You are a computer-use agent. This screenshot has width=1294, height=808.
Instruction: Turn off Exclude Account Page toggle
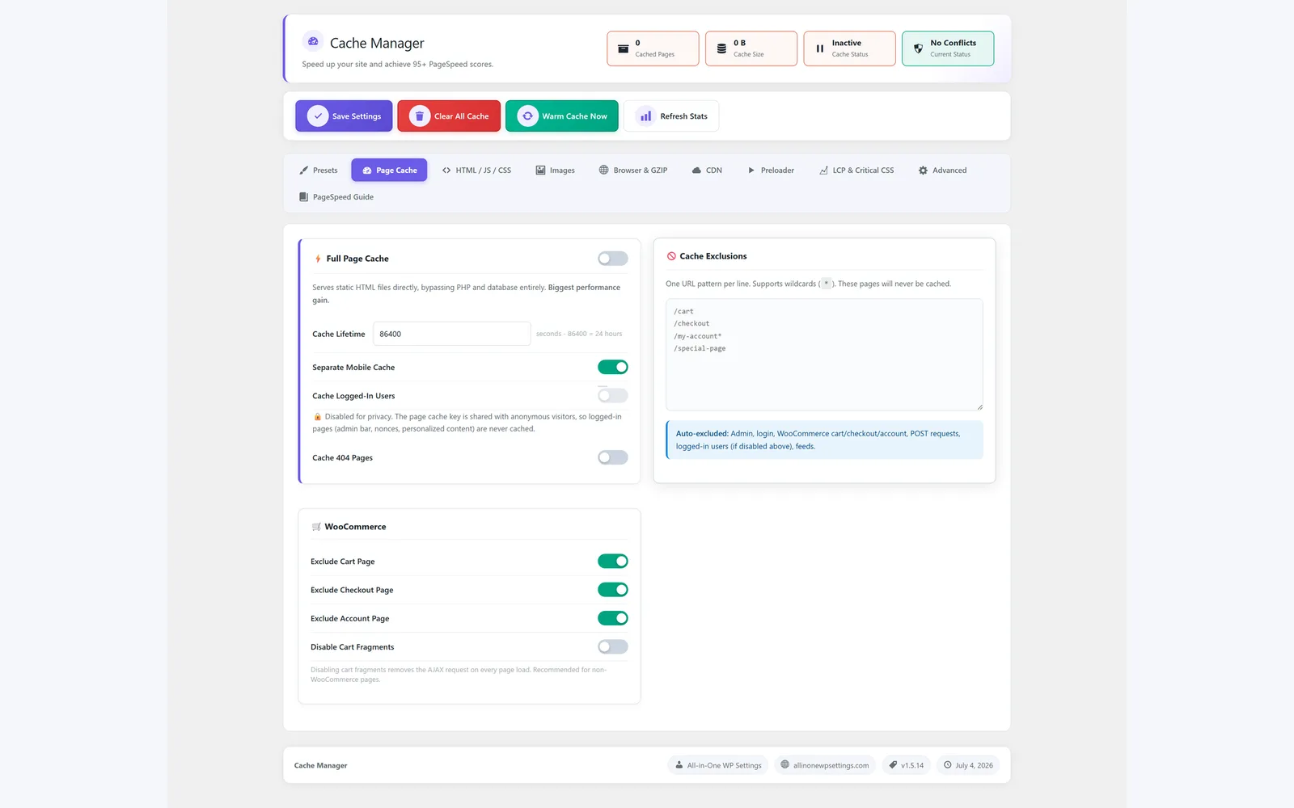tap(613, 618)
